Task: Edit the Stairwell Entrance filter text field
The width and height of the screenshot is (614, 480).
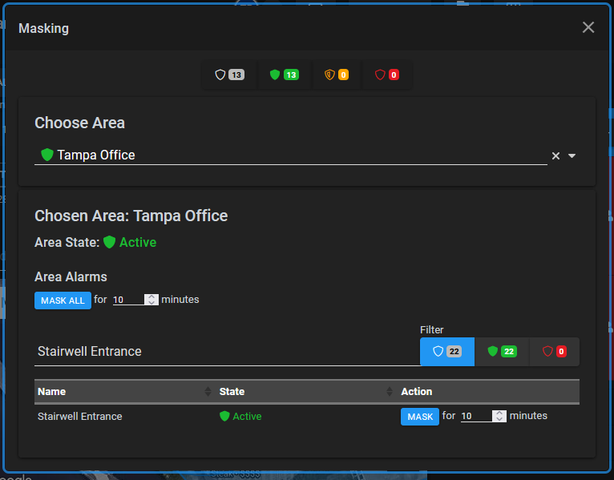Action: (x=227, y=351)
